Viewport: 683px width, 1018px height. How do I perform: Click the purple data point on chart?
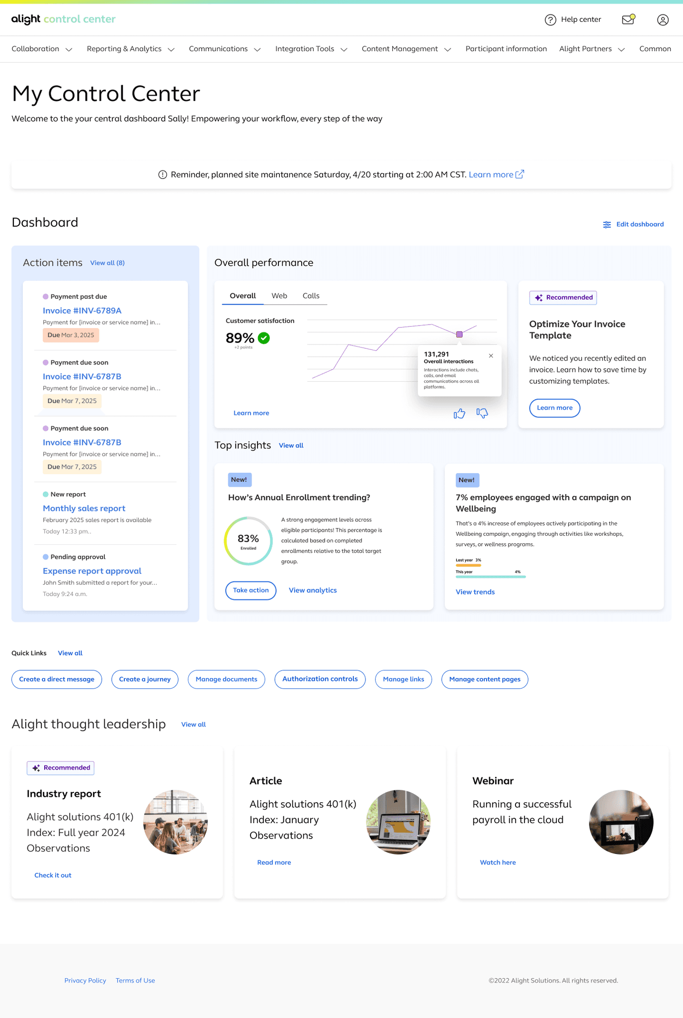pos(459,335)
